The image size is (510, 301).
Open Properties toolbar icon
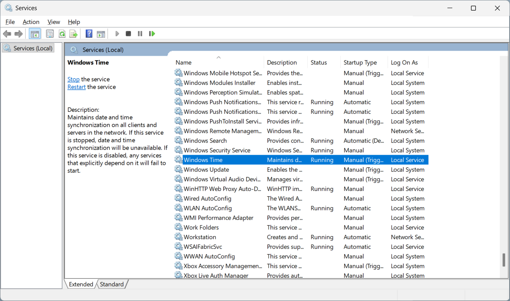(x=50, y=34)
